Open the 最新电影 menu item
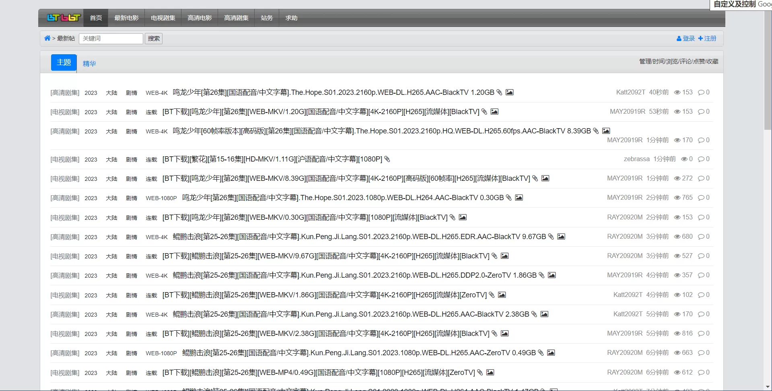This screenshot has width=772, height=391. click(x=126, y=18)
